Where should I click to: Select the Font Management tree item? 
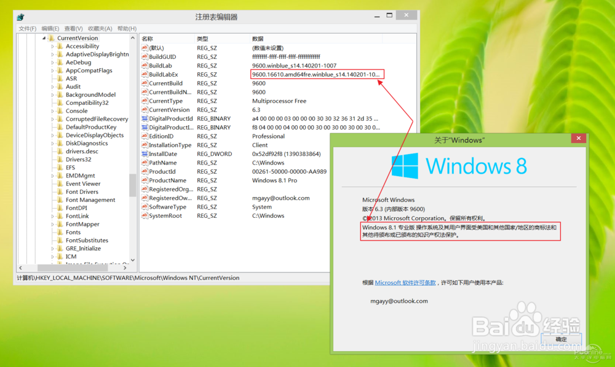coord(90,200)
